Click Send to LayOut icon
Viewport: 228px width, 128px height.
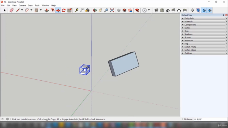[x=130, y=10]
